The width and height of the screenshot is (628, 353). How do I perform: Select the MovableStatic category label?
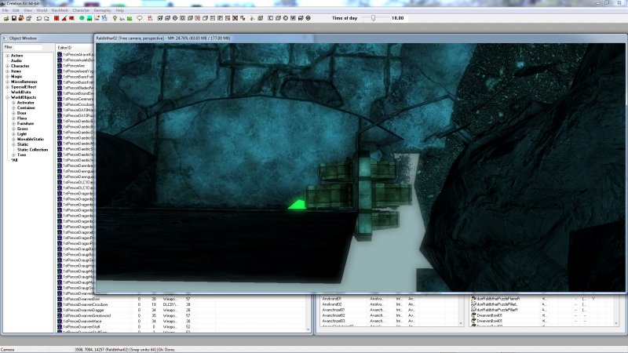pyautogui.click(x=31, y=140)
